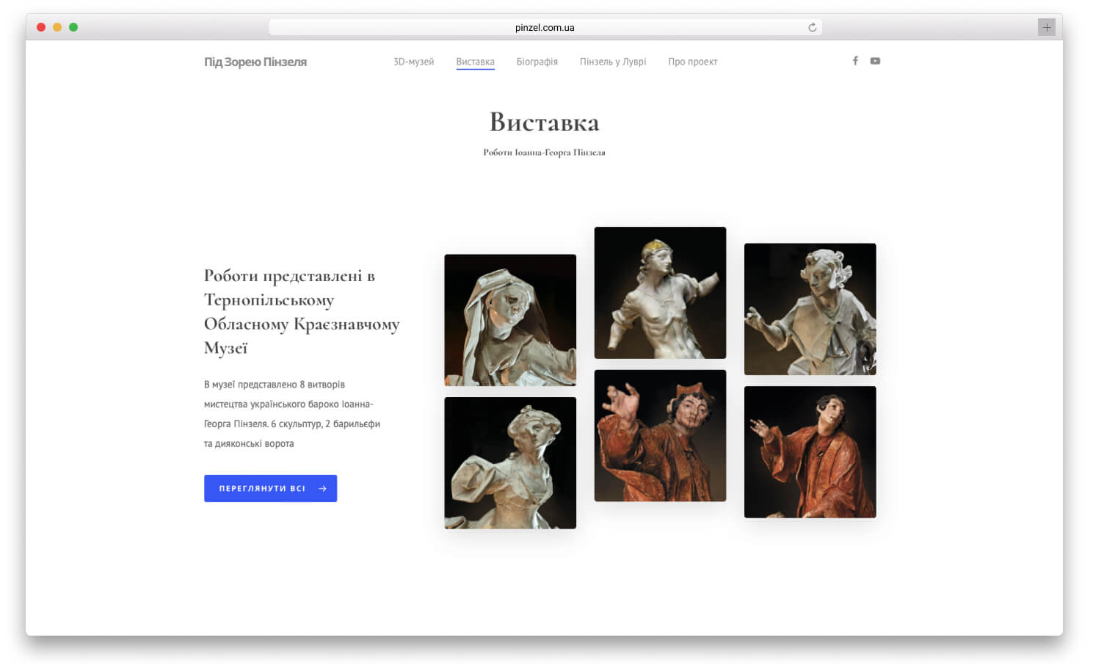Screen dimensions: 1093x665
Task: Click the arrow in the blue button
Action: (322, 489)
